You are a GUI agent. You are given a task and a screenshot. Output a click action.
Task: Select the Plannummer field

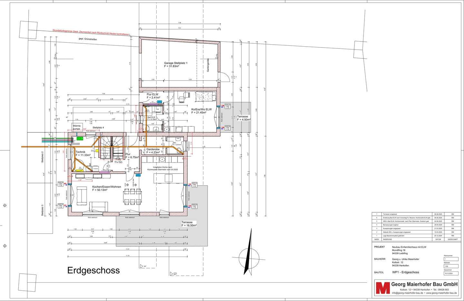(451, 259)
